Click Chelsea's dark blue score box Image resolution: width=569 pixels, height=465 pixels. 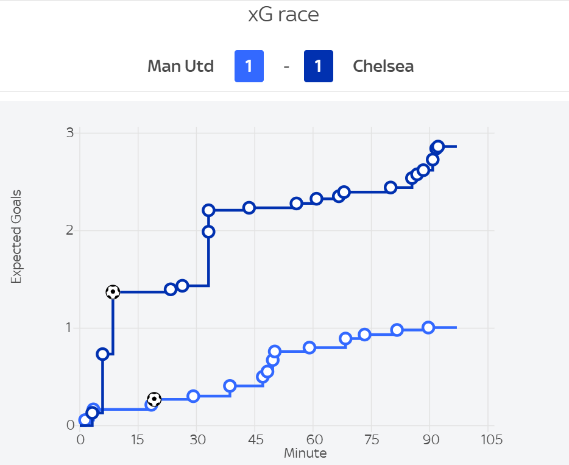(318, 66)
